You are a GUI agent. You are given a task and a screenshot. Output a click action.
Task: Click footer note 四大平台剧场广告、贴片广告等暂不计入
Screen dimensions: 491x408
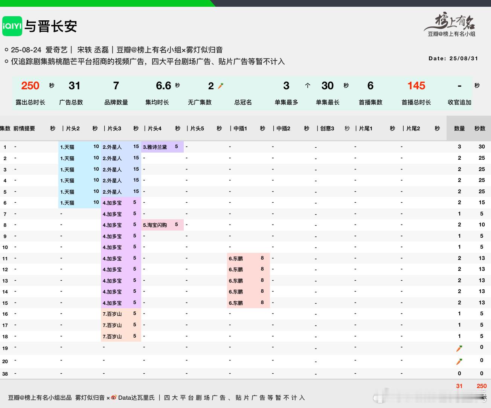point(234,397)
